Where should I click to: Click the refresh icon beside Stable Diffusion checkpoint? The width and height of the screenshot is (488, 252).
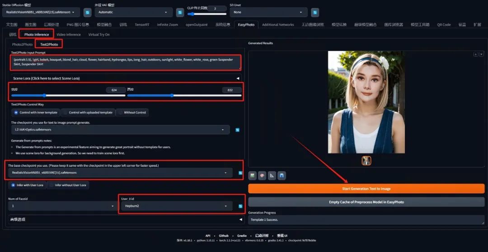pos(88,13)
